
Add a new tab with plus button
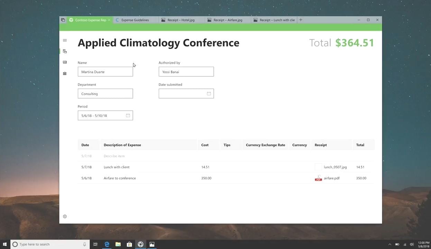click(x=301, y=20)
